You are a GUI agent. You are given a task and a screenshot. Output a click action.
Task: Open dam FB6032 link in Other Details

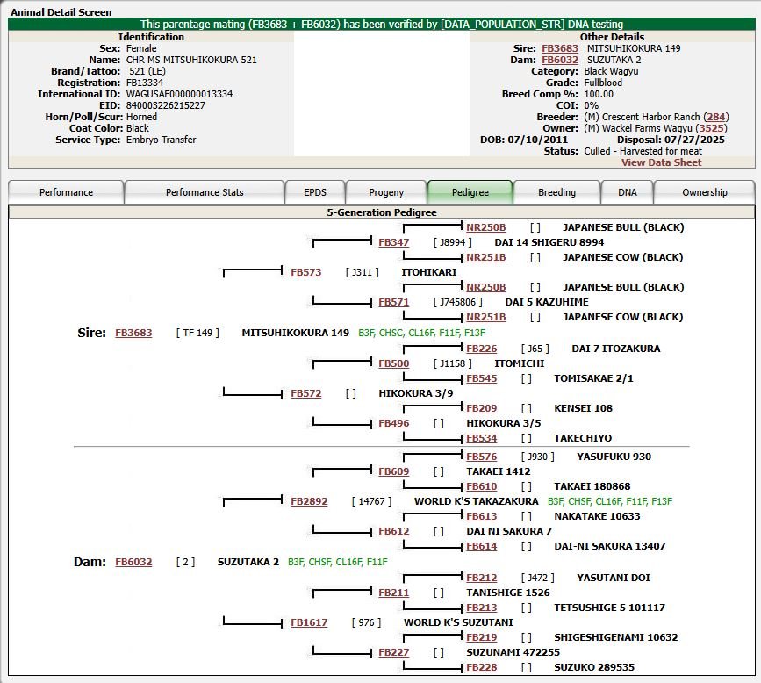[560, 60]
